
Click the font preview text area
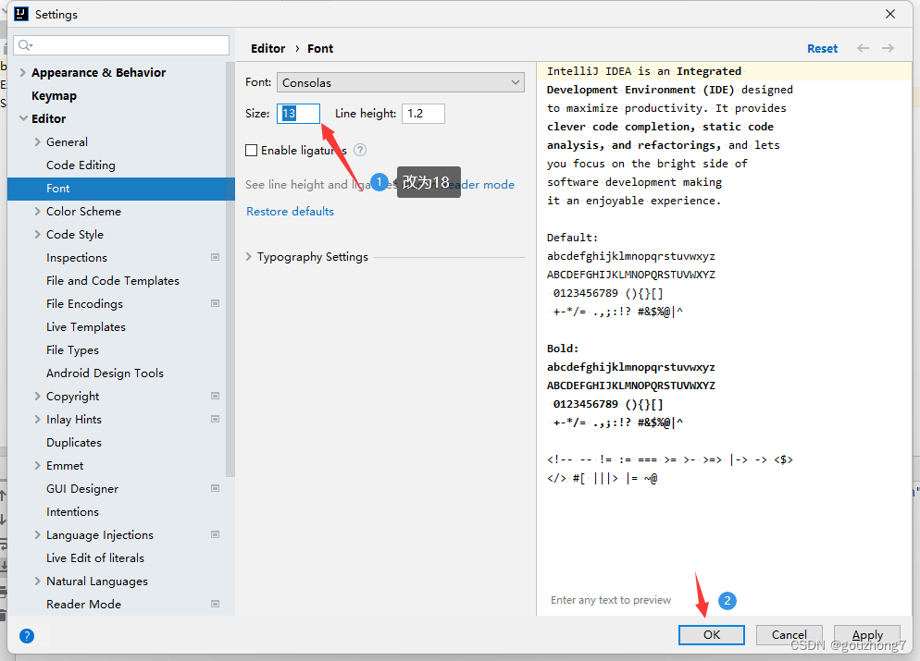tap(724, 338)
